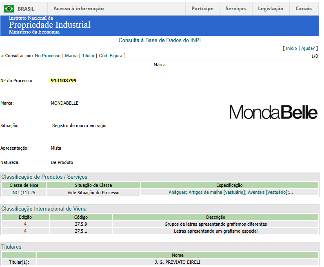324x267 pixels.
Task: Click the Propriedade Industrial header banner
Action: click(x=50, y=25)
